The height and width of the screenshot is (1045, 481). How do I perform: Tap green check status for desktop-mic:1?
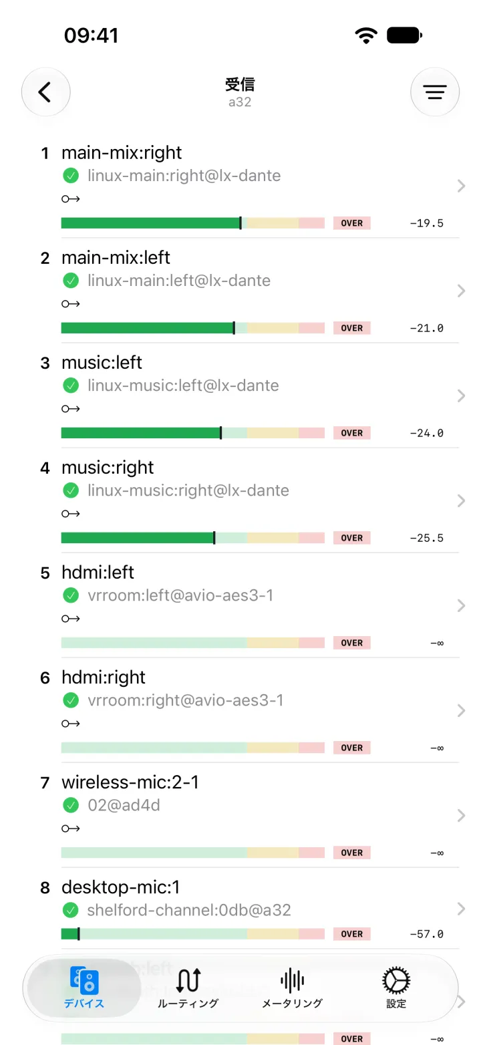pyautogui.click(x=71, y=910)
